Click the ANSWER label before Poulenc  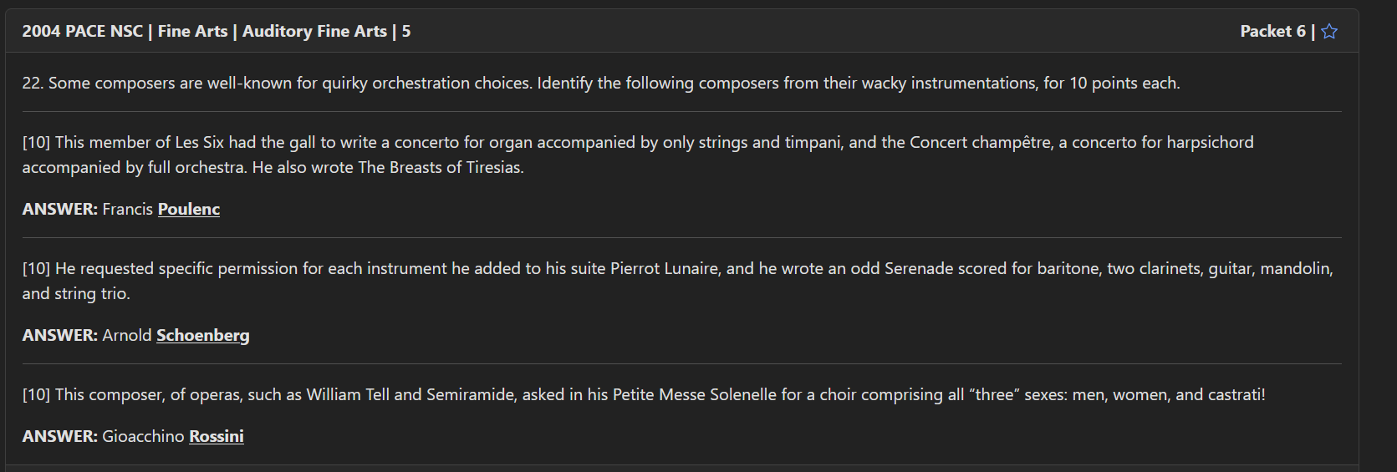coord(59,209)
